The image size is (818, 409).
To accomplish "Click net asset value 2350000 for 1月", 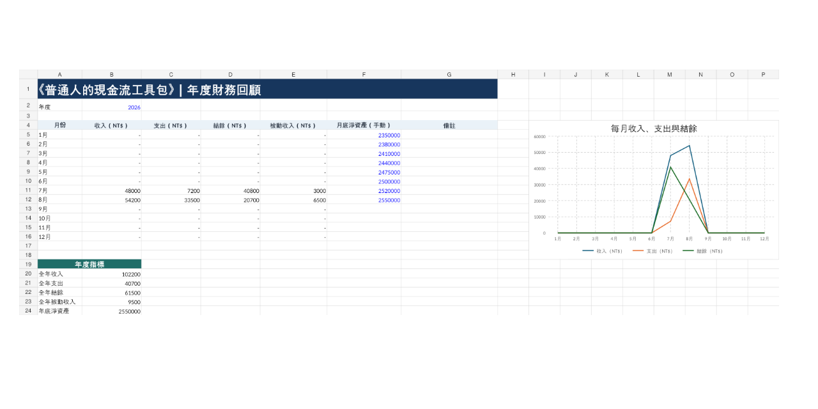I will pos(364,135).
